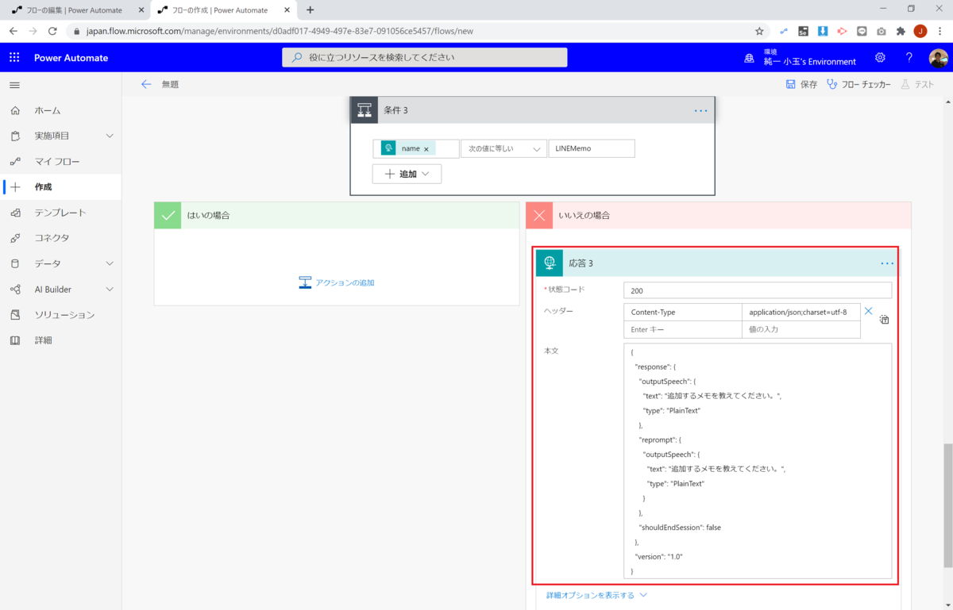The height and width of the screenshot is (610, 953).
Task: Click into the 本文 body JSON text area
Action: (758, 461)
